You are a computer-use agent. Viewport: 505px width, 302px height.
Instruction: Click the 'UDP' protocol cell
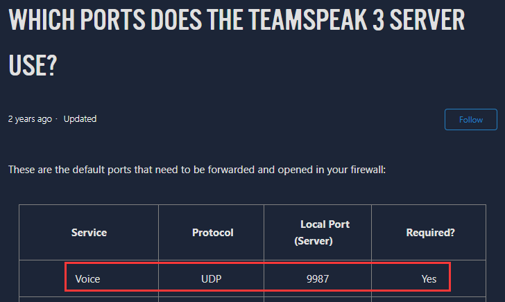(212, 278)
